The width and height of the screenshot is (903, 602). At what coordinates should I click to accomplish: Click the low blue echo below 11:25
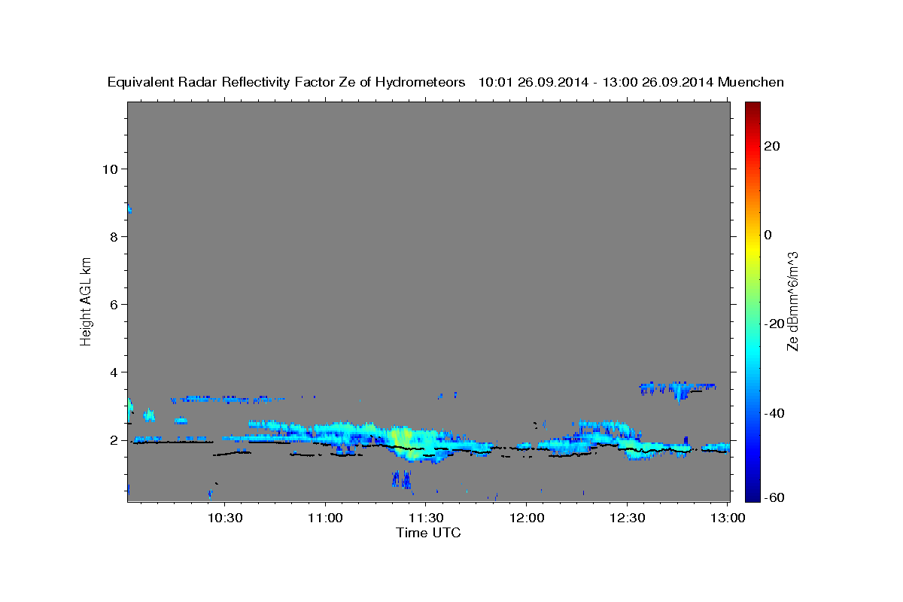click(401, 479)
